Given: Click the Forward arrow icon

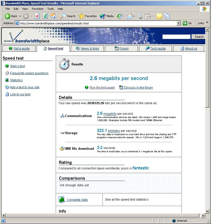Looking at the screenshot, I should (26, 16).
